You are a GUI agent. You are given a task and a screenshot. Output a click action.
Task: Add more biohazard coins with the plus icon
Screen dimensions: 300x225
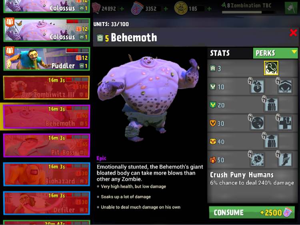pyautogui.click(x=209, y=9)
